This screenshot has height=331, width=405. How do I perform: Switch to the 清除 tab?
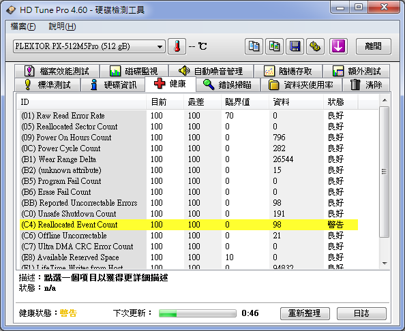click(366, 84)
